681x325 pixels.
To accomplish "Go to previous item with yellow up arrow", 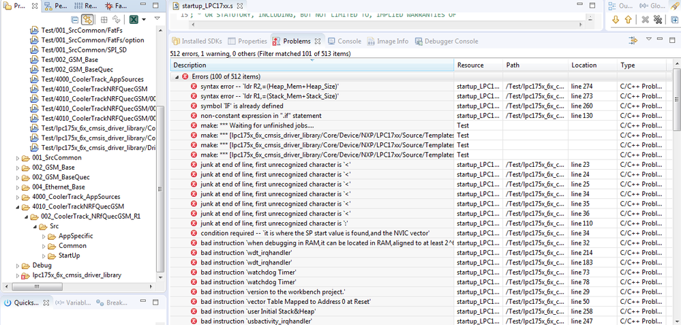I will point(628,20).
